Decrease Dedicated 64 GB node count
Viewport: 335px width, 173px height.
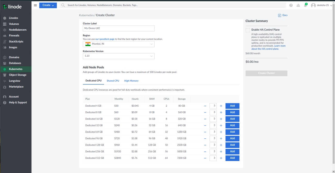point(205,132)
